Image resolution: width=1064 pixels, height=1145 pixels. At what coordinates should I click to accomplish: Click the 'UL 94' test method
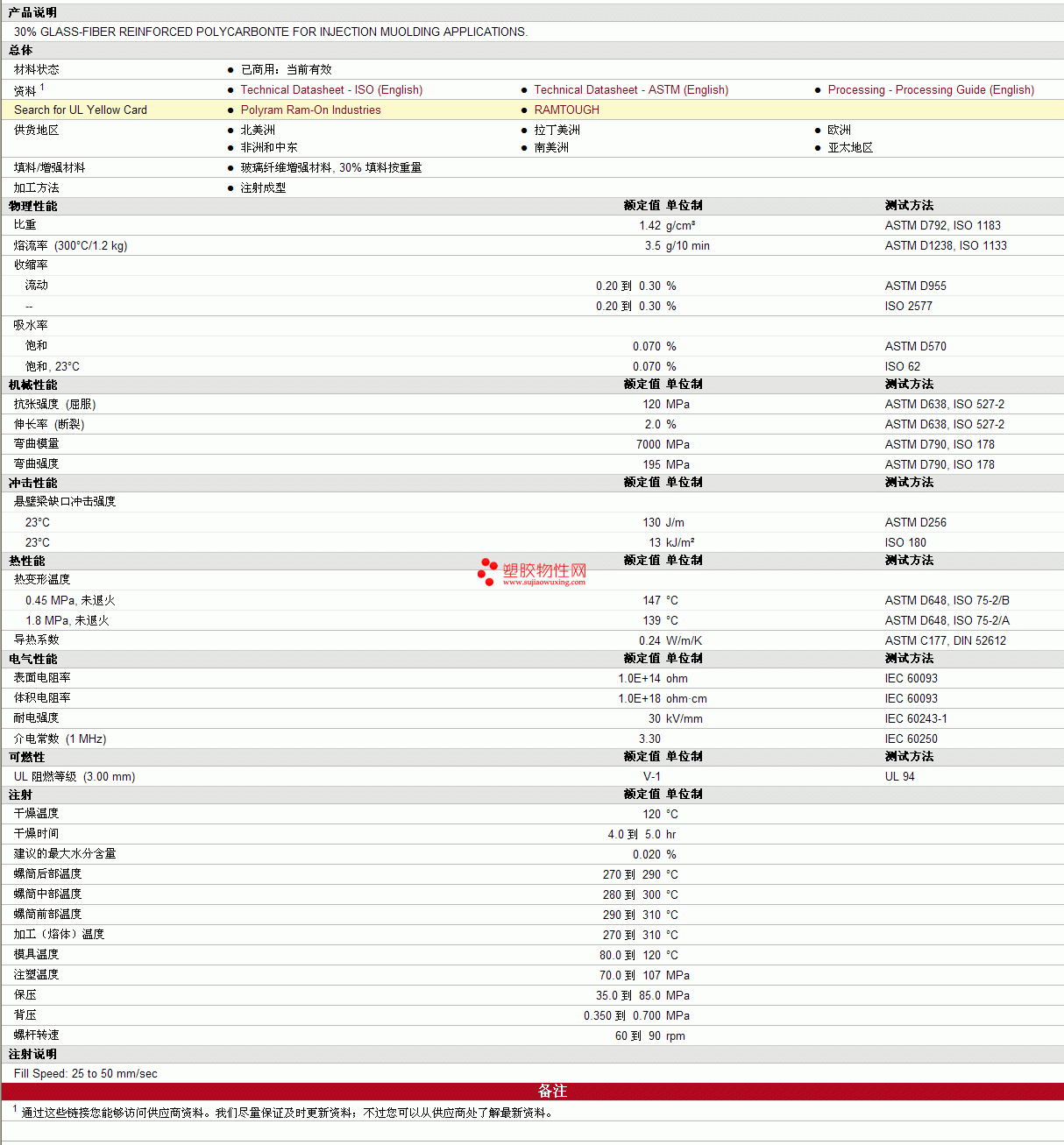900,777
